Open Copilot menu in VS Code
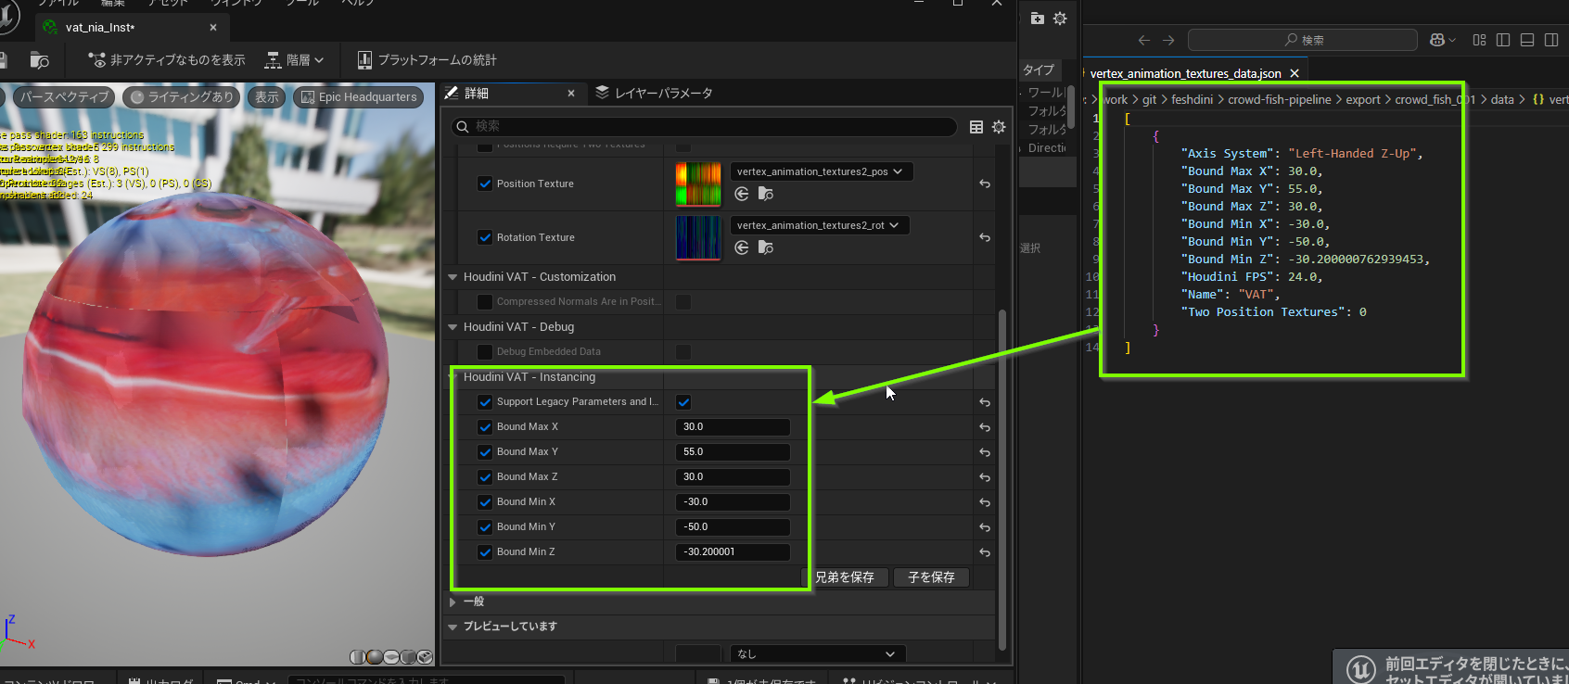1569x684 pixels. [1442, 40]
